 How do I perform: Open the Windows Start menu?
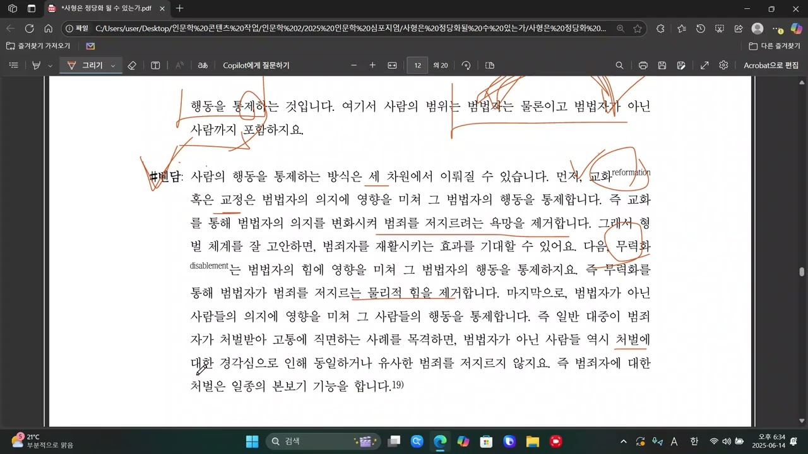[x=252, y=441]
